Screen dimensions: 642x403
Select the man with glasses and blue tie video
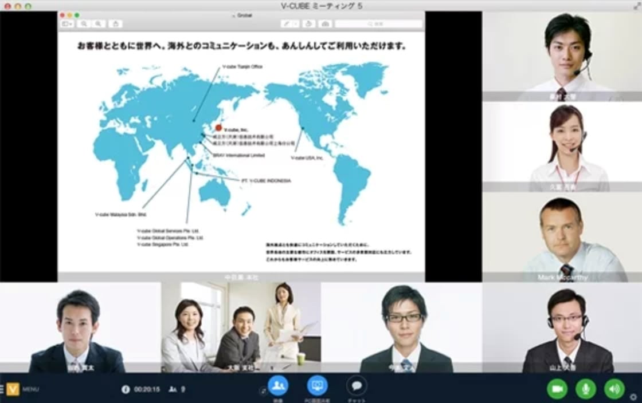pyautogui.click(x=402, y=327)
